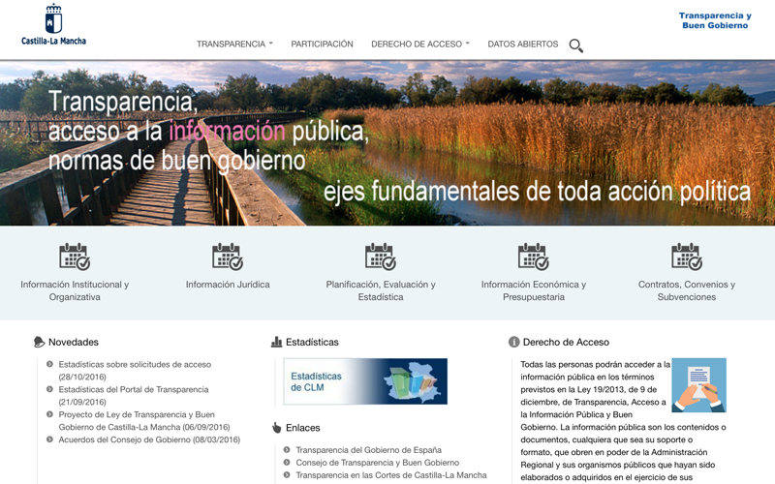Open the search magnifier icon
Viewport: 775px width, 484px height.
(575, 45)
